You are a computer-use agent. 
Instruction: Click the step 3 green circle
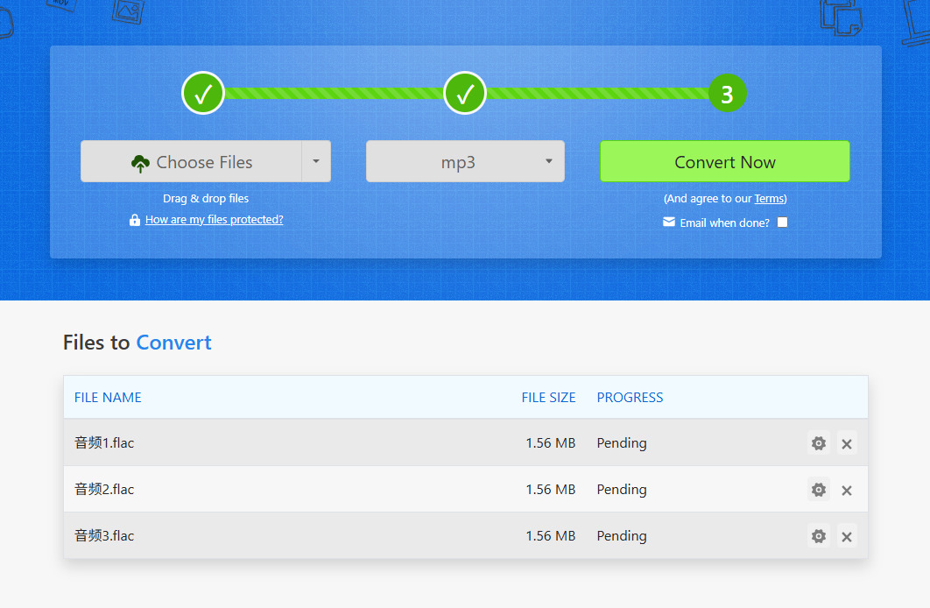click(727, 93)
